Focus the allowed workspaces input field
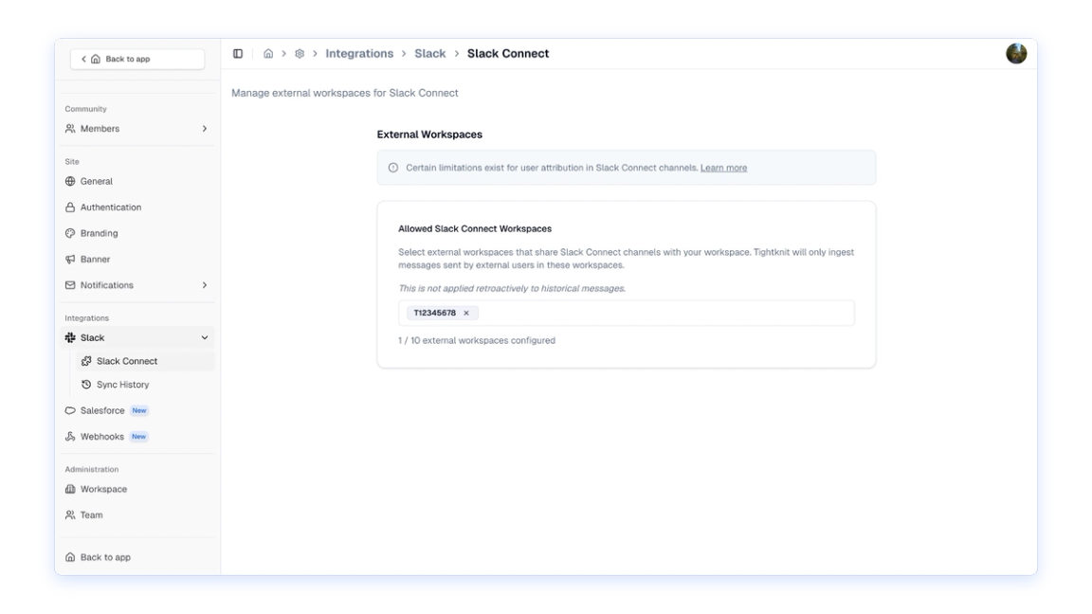 click(x=626, y=314)
